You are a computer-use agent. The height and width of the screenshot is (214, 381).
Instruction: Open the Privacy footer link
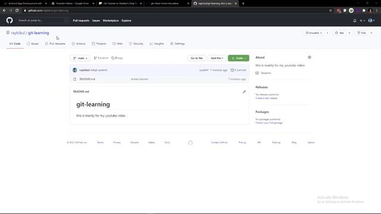coord(117,143)
